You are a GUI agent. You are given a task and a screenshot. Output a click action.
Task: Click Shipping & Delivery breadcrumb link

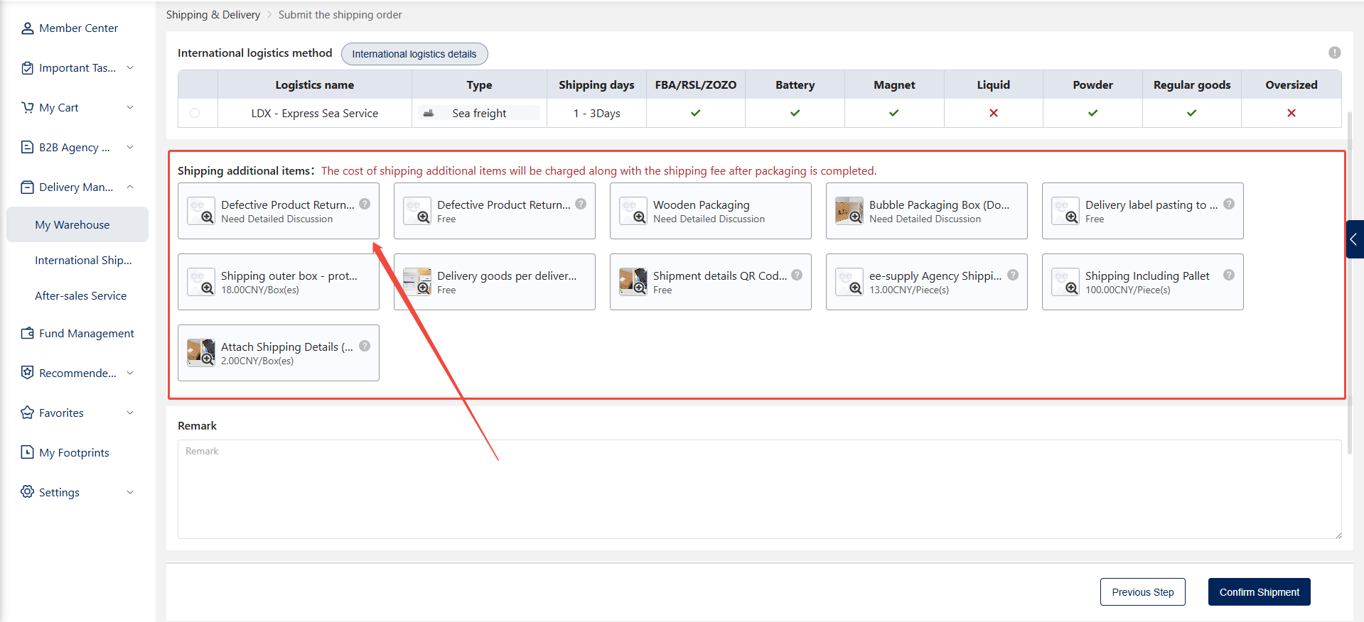(213, 15)
